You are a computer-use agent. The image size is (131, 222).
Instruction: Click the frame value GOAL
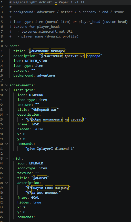pyautogui.click(x=35, y=198)
